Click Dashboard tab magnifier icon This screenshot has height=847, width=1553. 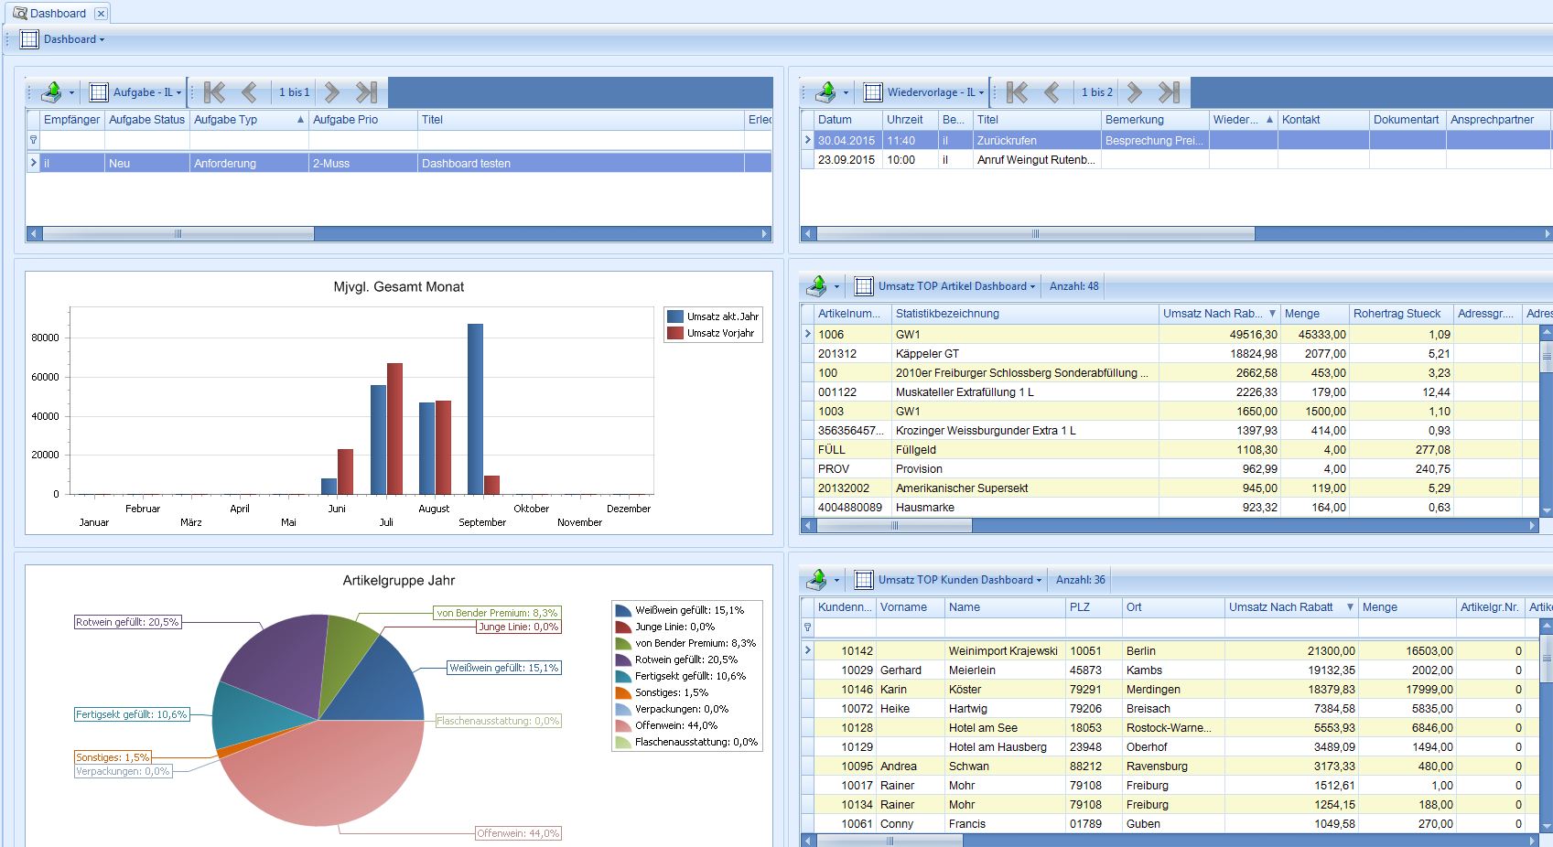(x=19, y=13)
